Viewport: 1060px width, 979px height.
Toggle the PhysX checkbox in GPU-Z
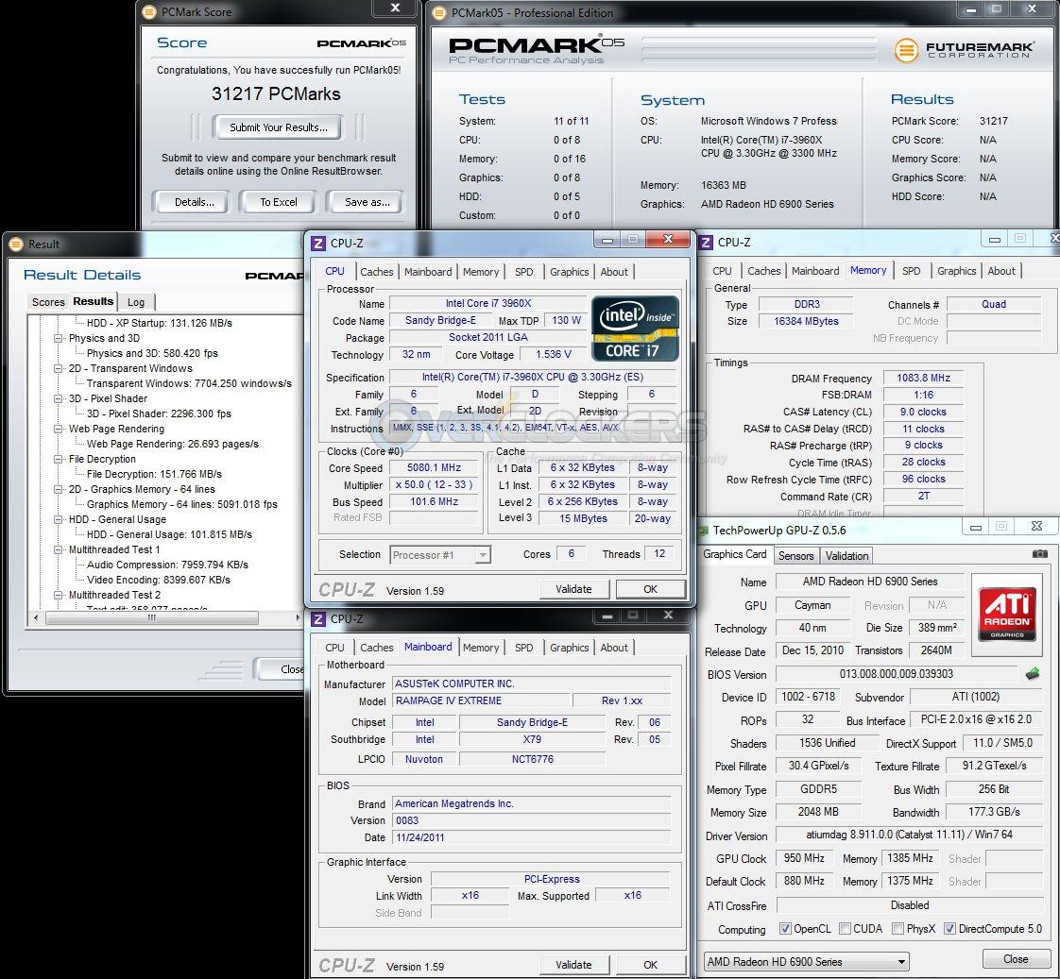(x=898, y=928)
